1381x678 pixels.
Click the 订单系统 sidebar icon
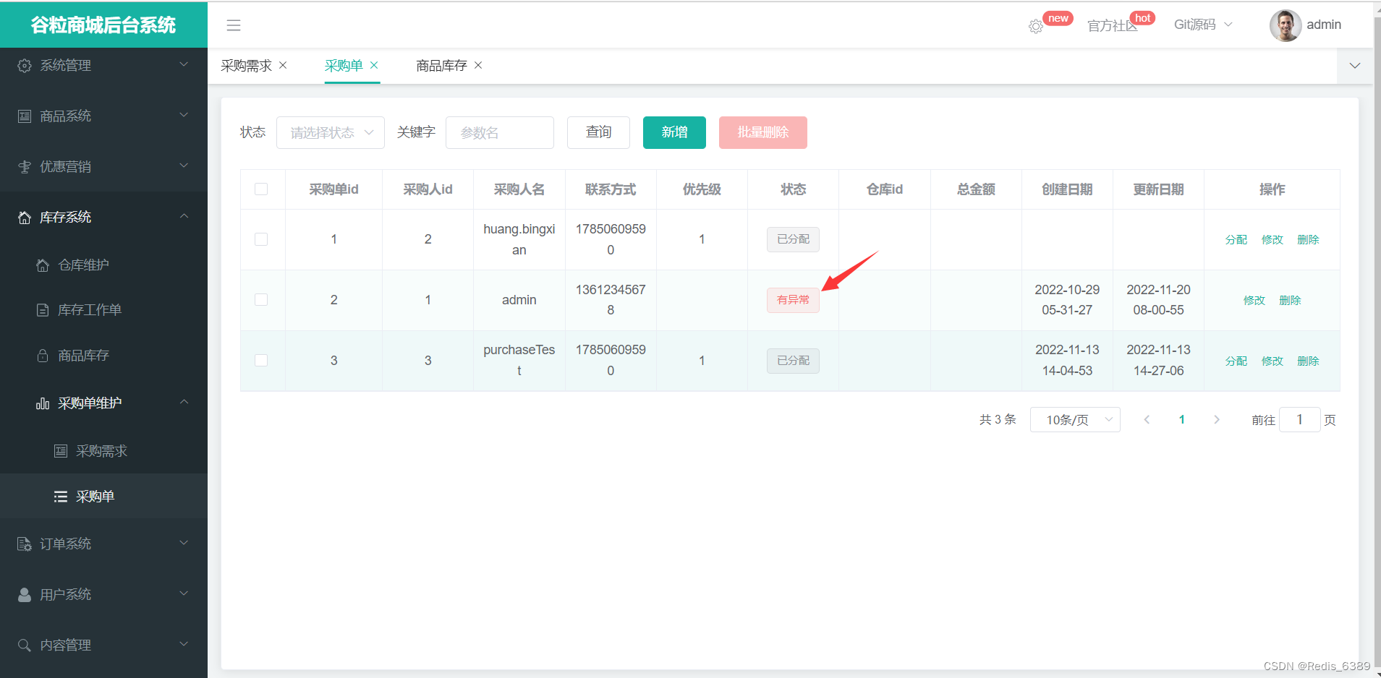click(x=25, y=544)
